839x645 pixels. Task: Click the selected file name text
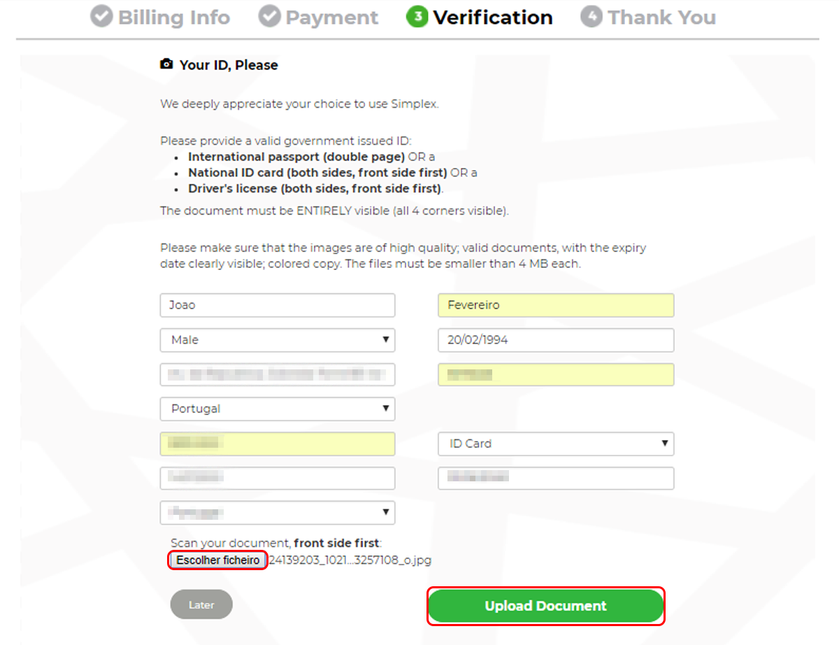click(x=350, y=560)
